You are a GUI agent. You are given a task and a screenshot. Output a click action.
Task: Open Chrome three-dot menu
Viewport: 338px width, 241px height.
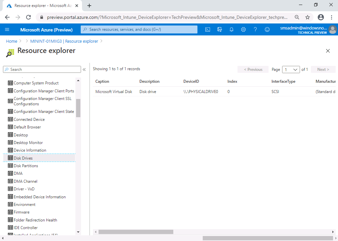[331, 17]
